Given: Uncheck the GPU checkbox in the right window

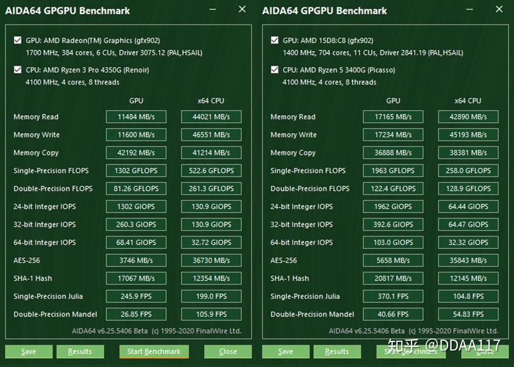Looking at the screenshot, I should coord(274,40).
